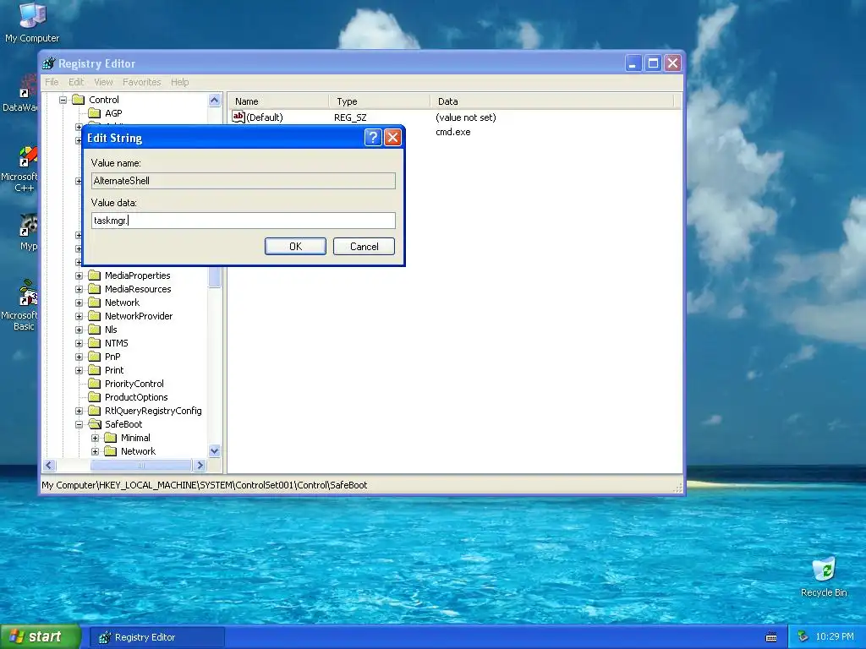Viewport: 866px width, 649px height.
Task: Select the NTMS folder icon
Action: click(95, 343)
